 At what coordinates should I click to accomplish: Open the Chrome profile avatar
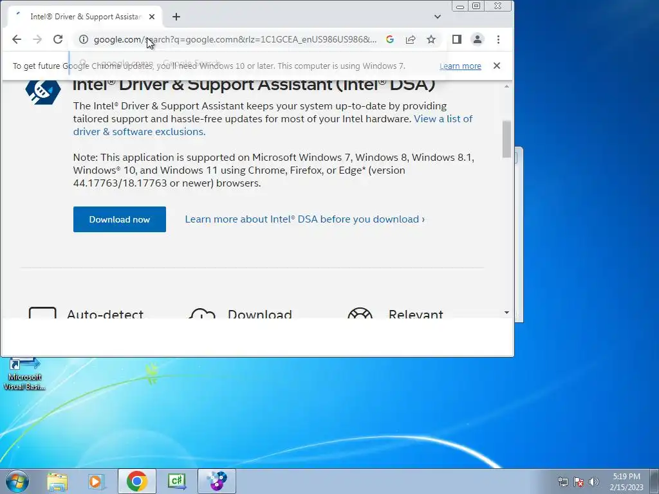point(478,39)
